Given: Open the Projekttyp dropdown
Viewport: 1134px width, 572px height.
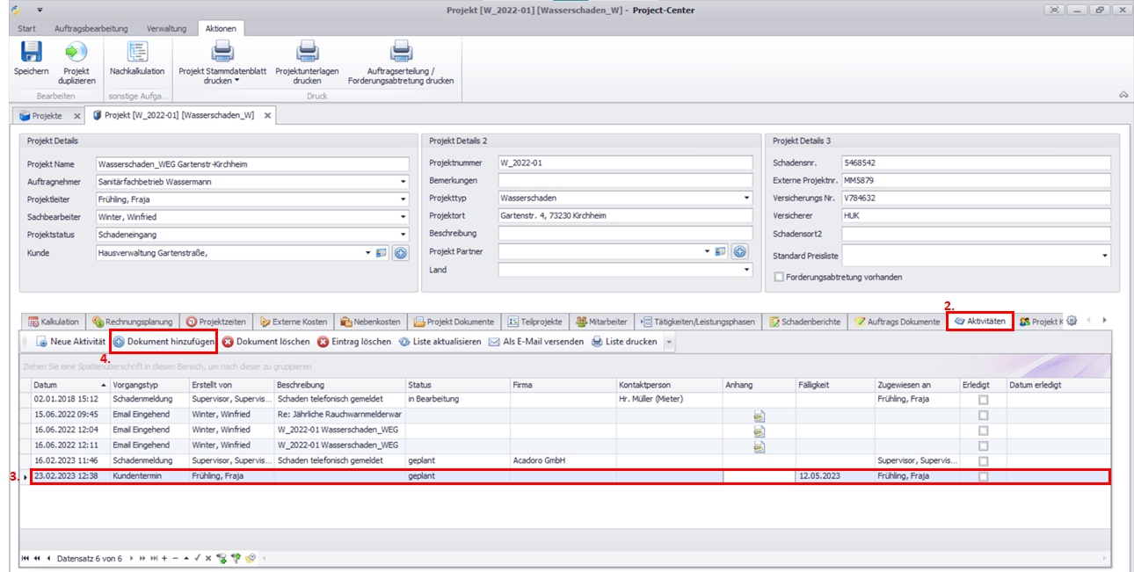Looking at the screenshot, I should pos(746,199).
